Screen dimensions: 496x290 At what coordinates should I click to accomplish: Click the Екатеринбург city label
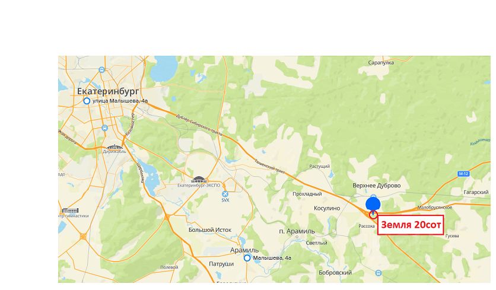pyautogui.click(x=108, y=91)
